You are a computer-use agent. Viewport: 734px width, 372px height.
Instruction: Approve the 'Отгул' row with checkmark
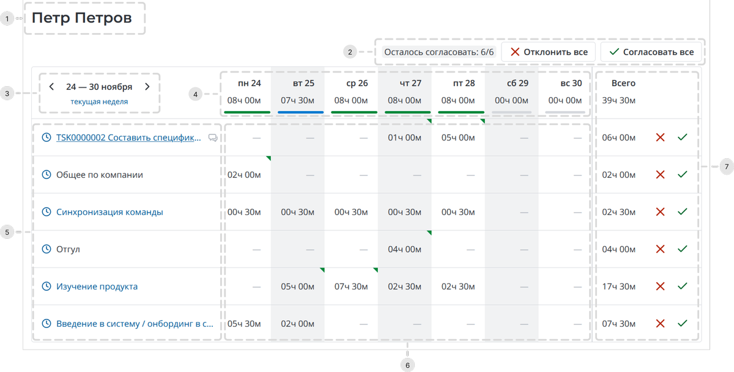[x=683, y=249]
